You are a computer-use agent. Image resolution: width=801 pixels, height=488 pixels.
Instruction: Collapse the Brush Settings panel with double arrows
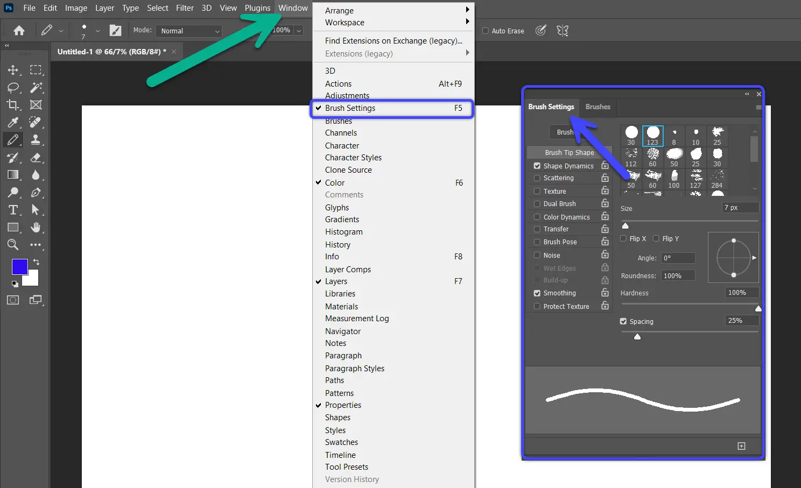[747, 94]
